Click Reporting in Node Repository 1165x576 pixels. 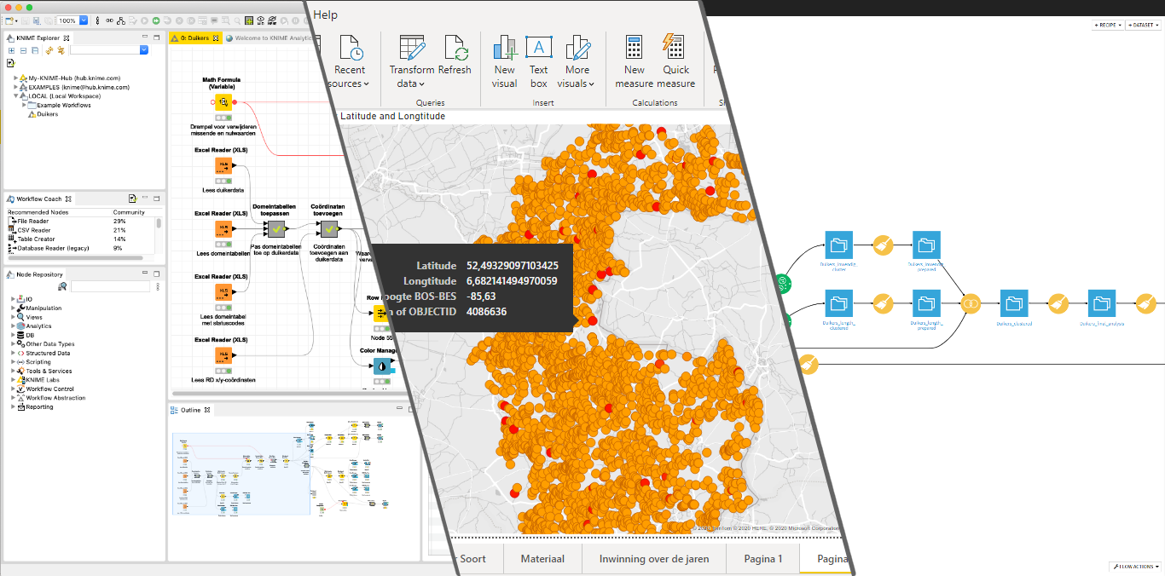tap(39, 406)
